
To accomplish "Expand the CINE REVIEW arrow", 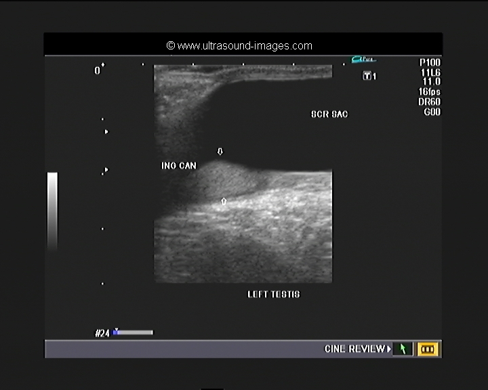I will (389, 349).
